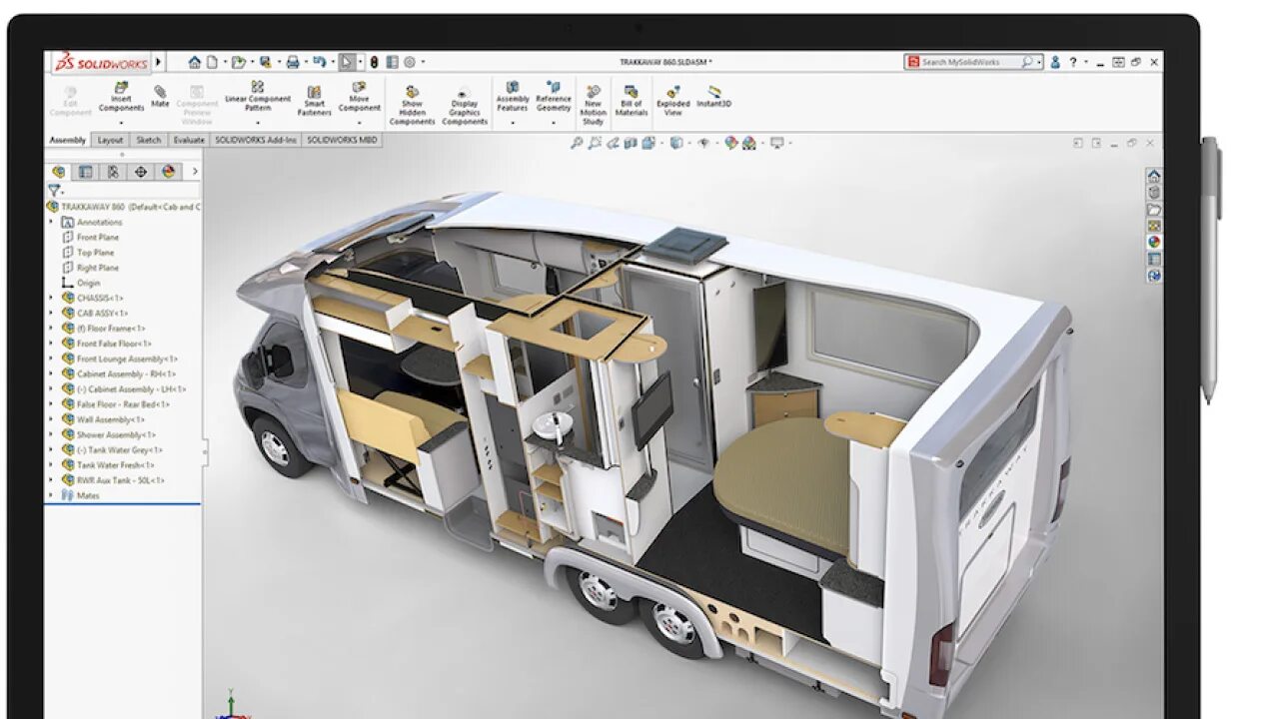1279x719 pixels.
Task: Open Reference Geometry tool
Action: 554,98
